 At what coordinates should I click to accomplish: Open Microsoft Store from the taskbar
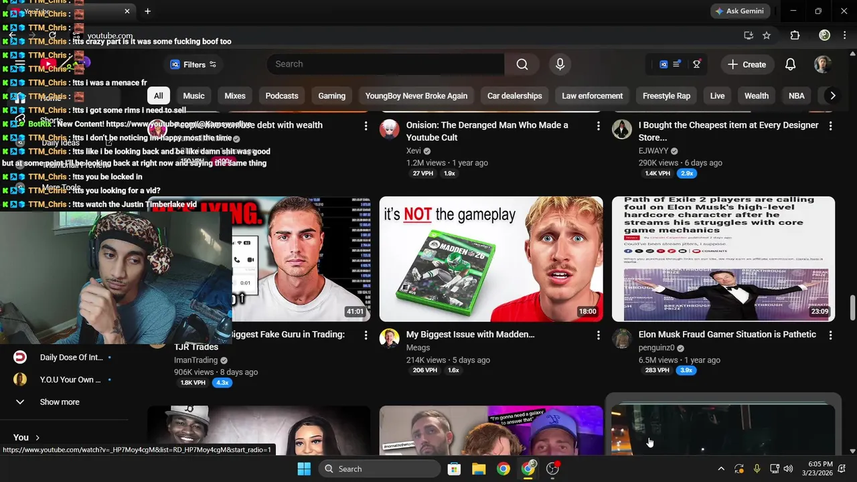tap(454, 469)
